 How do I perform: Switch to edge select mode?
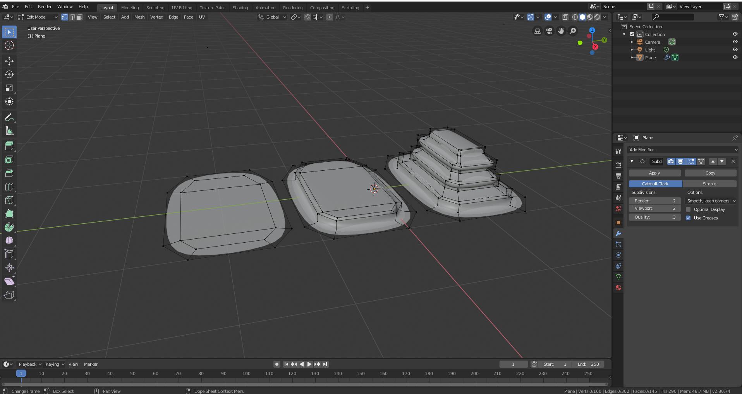pos(72,17)
